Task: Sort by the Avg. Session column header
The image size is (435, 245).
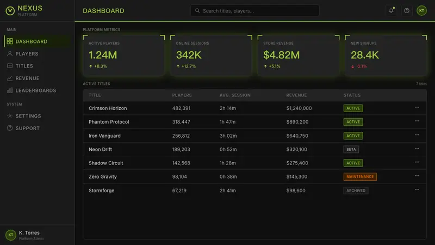Action: coord(235,95)
